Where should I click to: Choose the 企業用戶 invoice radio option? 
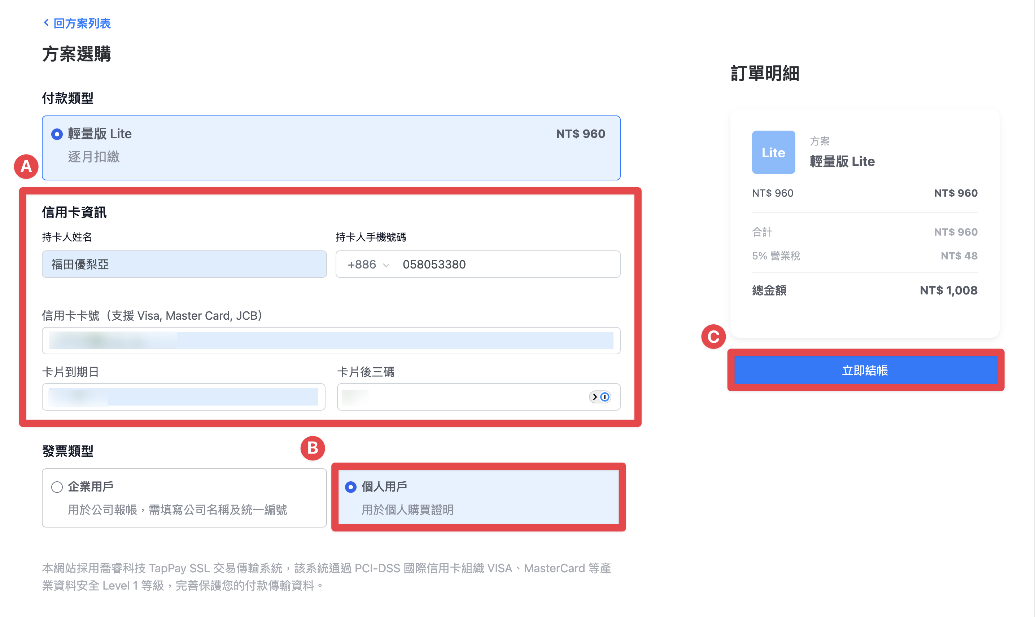(x=57, y=487)
